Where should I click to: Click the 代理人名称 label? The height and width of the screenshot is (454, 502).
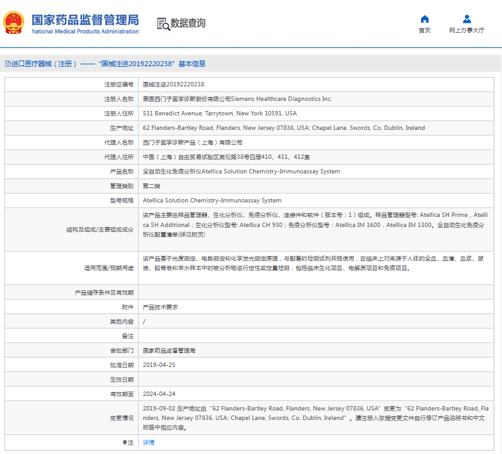pos(119,143)
